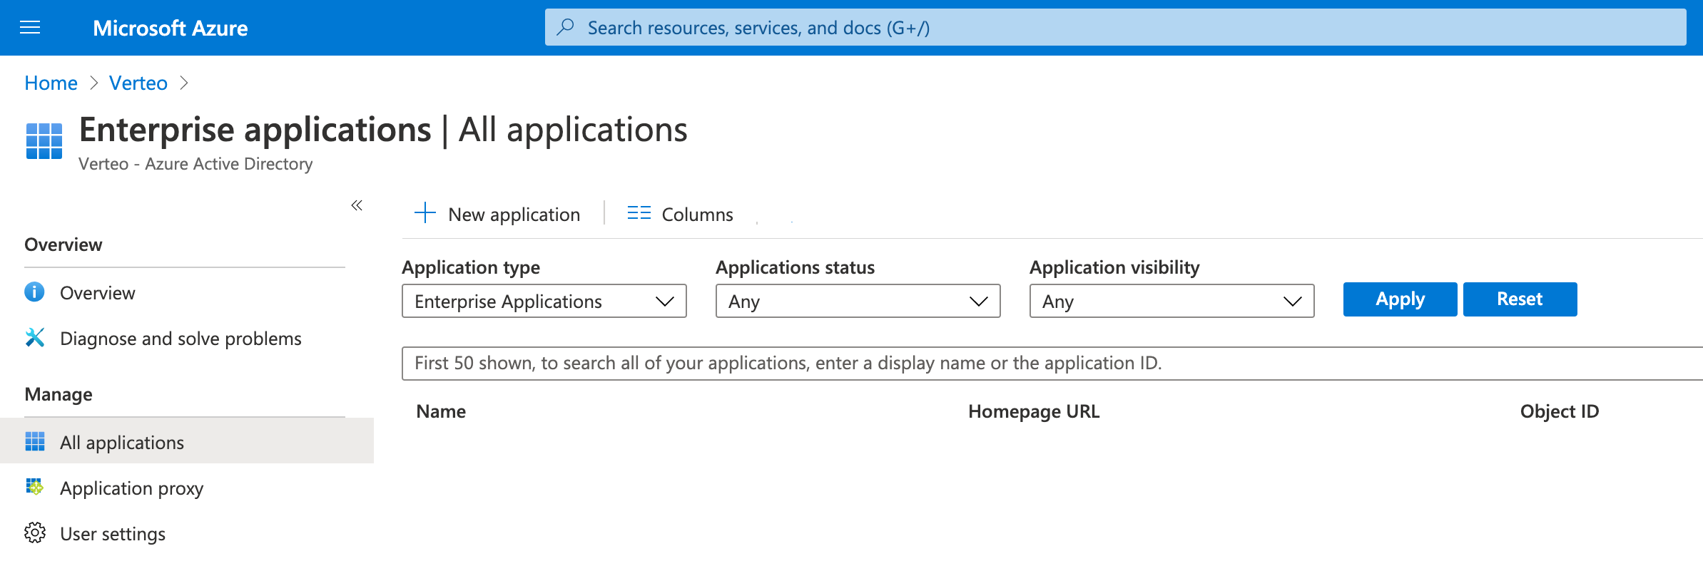Click Columns toolbar button

(681, 214)
